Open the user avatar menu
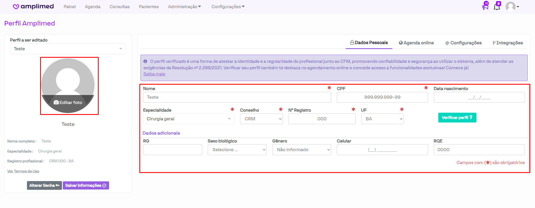 [x=512, y=7]
